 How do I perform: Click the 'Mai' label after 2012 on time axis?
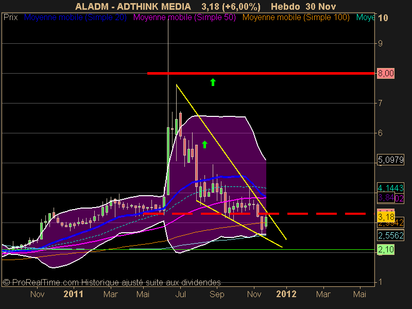click(x=359, y=294)
